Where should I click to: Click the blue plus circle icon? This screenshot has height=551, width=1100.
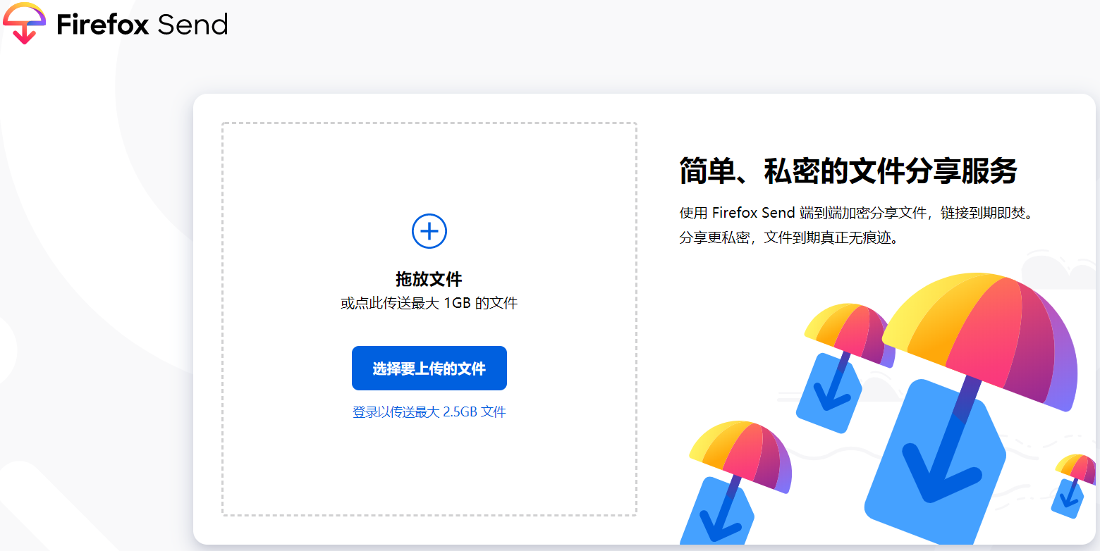[429, 231]
